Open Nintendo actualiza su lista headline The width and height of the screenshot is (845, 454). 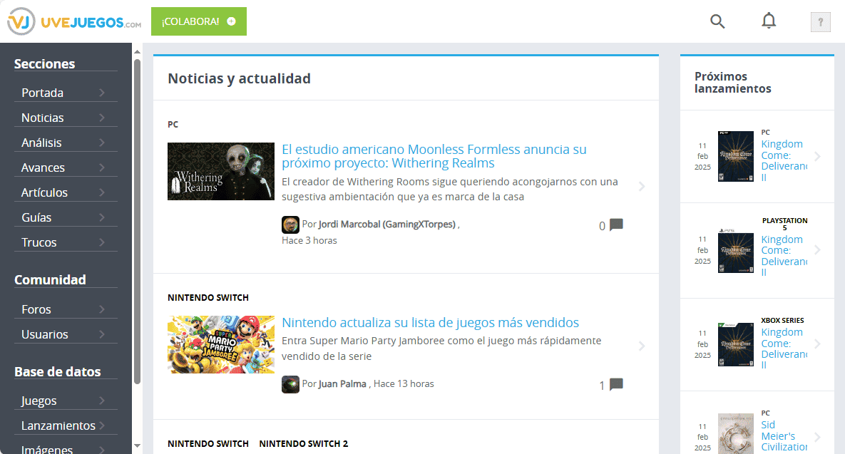click(x=430, y=323)
